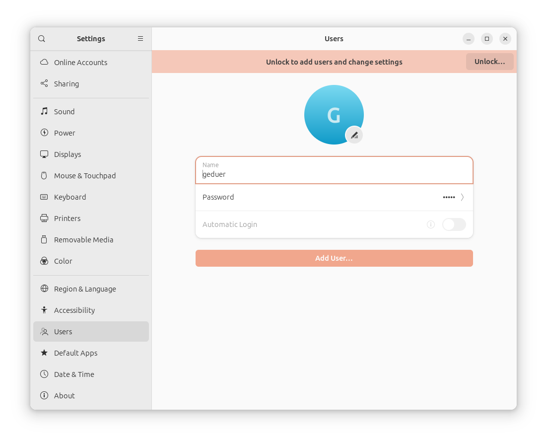Click the Displays monitor icon

(x=44, y=154)
